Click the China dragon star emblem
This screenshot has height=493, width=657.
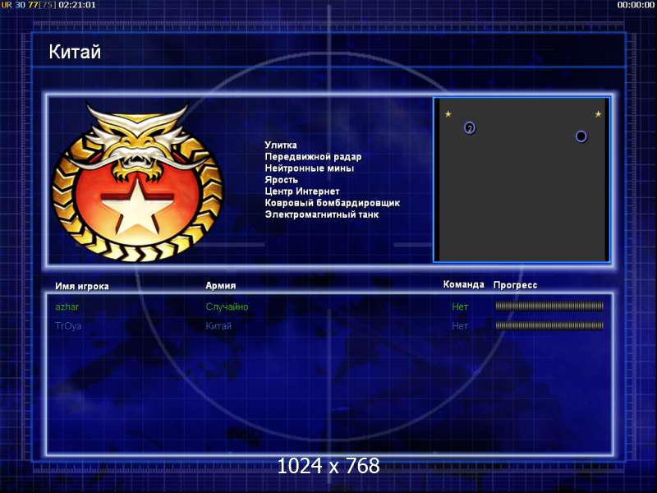137,182
